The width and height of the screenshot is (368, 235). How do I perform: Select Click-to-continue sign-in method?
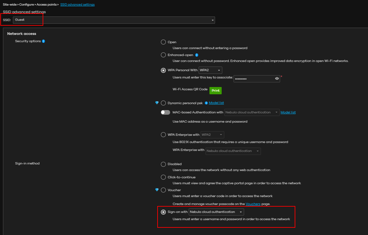click(x=163, y=177)
